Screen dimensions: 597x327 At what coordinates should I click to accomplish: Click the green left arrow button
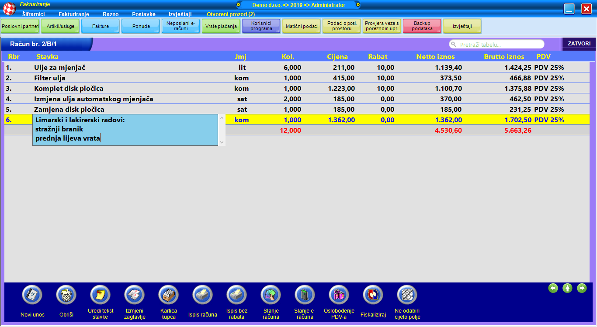coord(553,288)
